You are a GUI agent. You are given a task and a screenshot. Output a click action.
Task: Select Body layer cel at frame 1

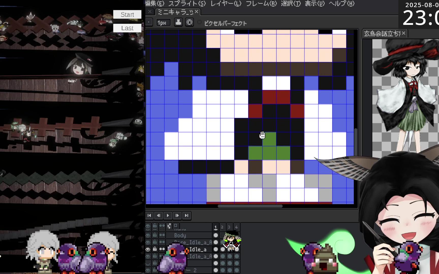click(x=216, y=235)
